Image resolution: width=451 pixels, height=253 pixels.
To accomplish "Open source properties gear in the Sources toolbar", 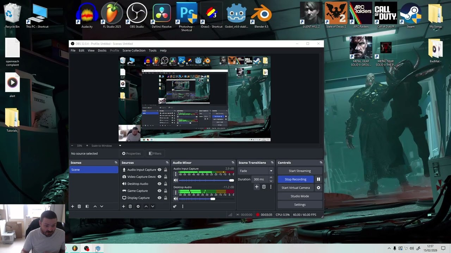I will click(138, 206).
